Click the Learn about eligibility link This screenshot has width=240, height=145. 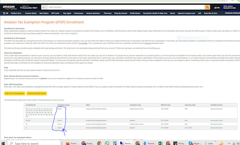tap(69, 34)
